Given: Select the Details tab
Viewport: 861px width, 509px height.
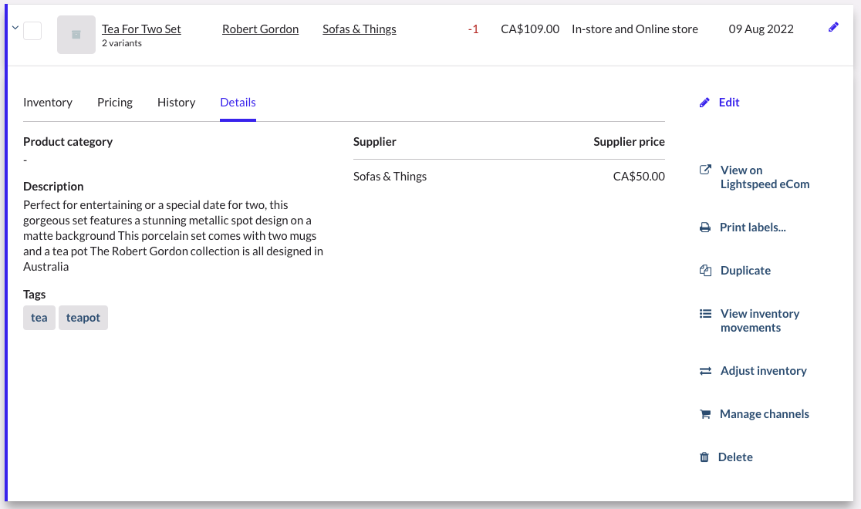Looking at the screenshot, I should (238, 103).
